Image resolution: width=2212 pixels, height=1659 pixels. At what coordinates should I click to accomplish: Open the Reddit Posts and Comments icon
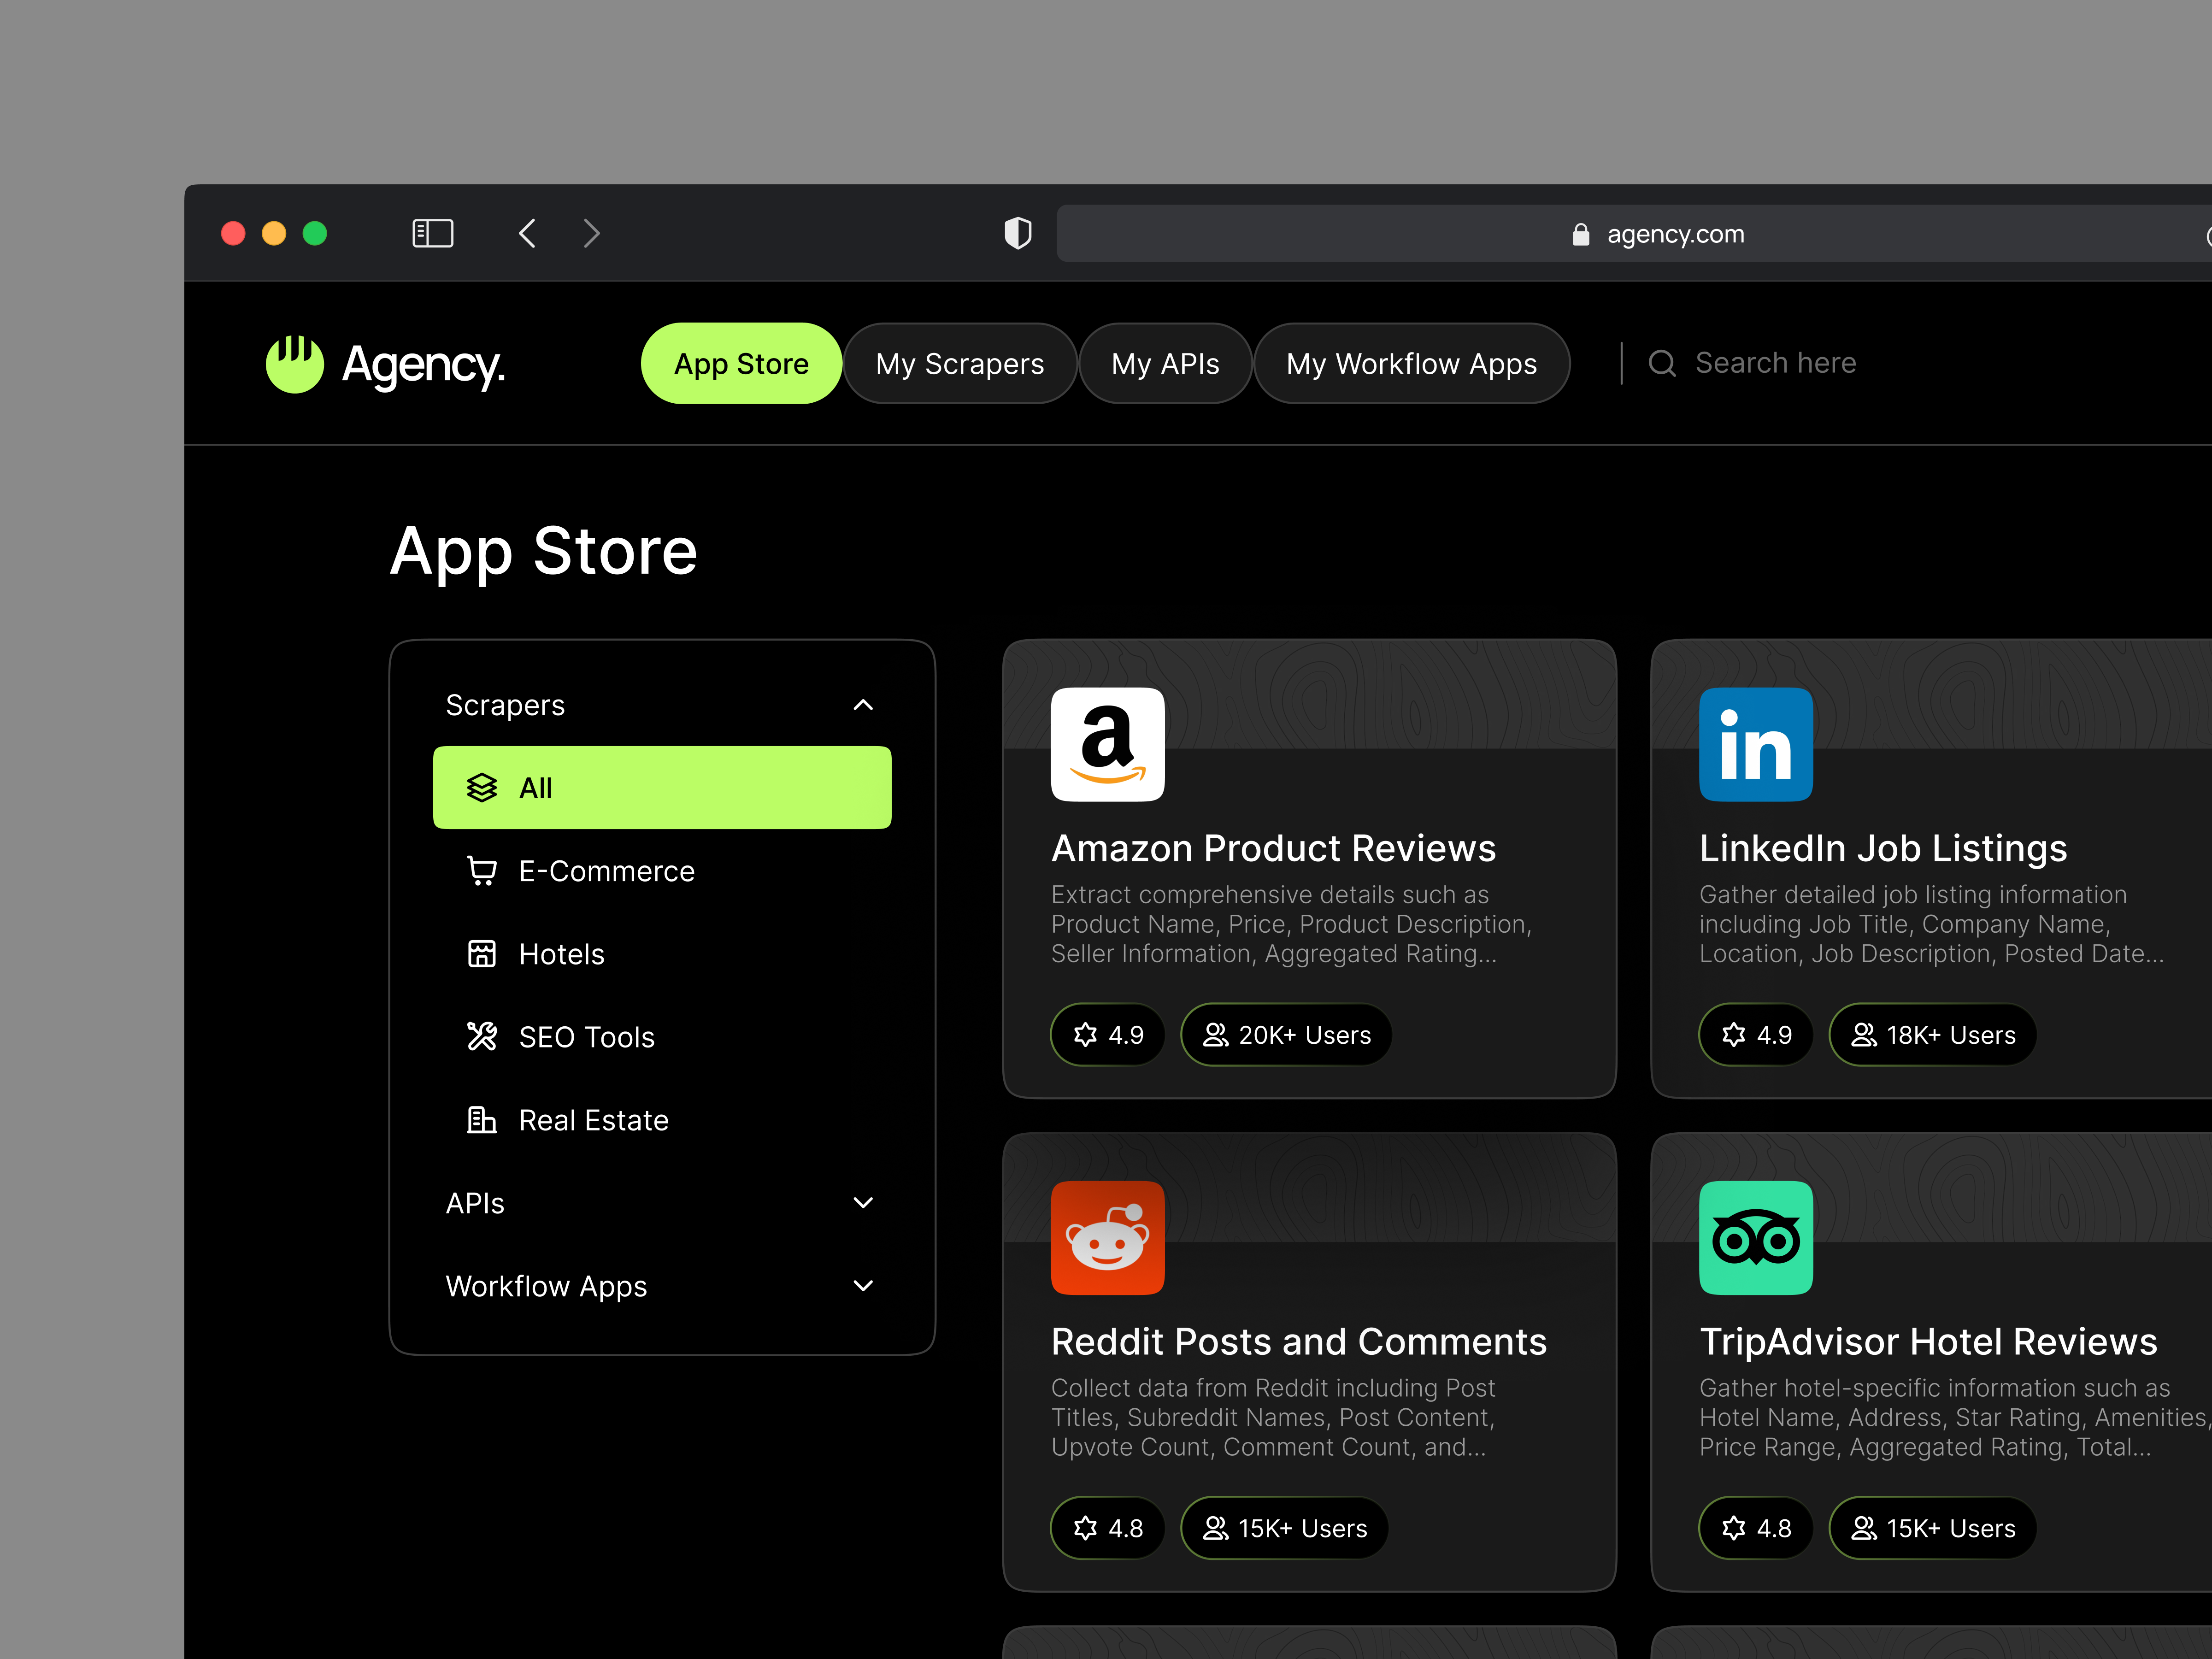click(1108, 1238)
